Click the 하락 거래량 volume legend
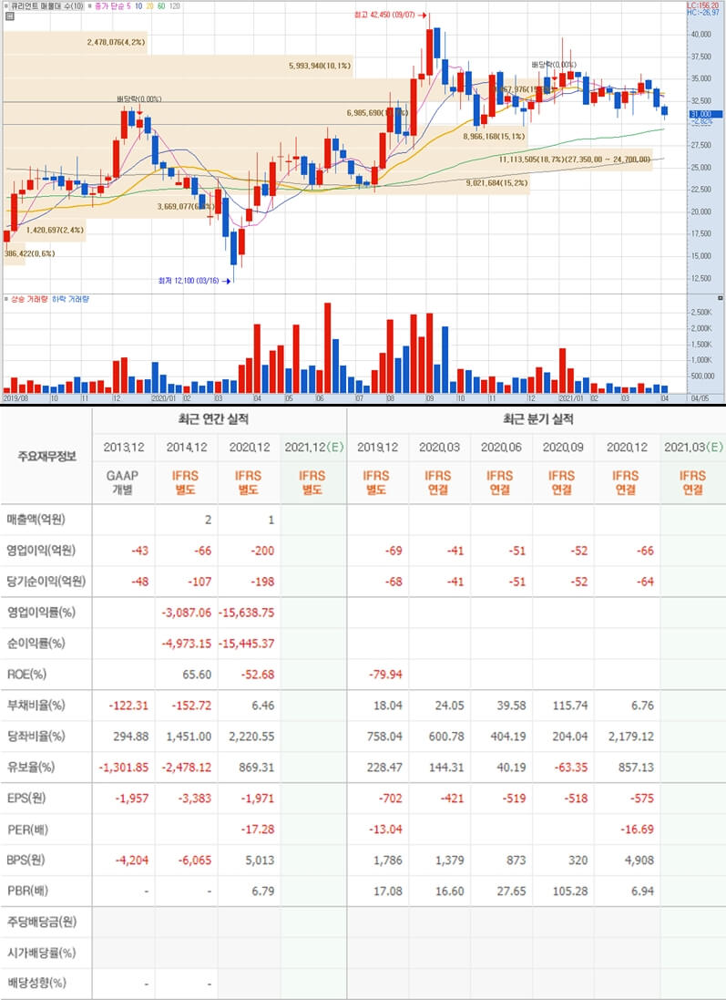 click(x=71, y=299)
